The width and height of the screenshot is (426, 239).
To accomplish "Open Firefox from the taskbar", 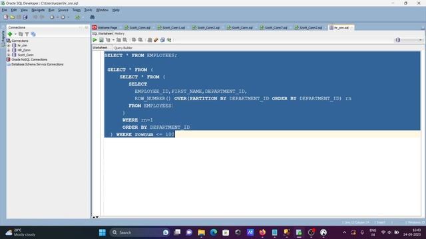I will (x=262, y=232).
